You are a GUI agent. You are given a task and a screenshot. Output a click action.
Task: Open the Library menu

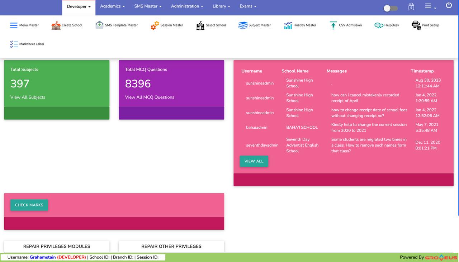tap(221, 6)
